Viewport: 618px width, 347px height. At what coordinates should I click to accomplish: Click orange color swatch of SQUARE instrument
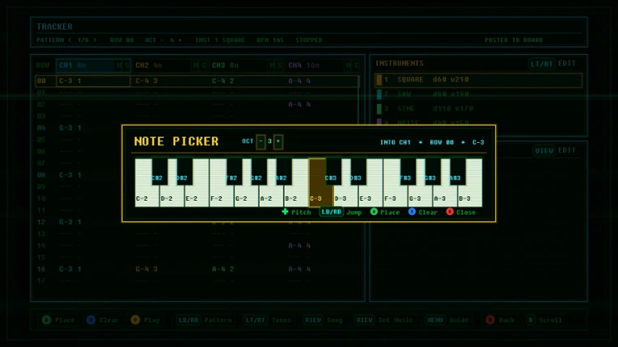pyautogui.click(x=379, y=80)
